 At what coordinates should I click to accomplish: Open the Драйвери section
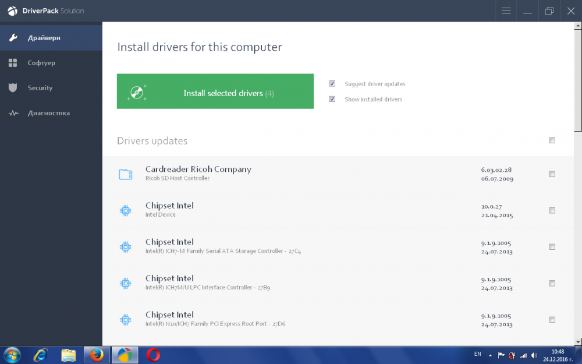[51, 37]
